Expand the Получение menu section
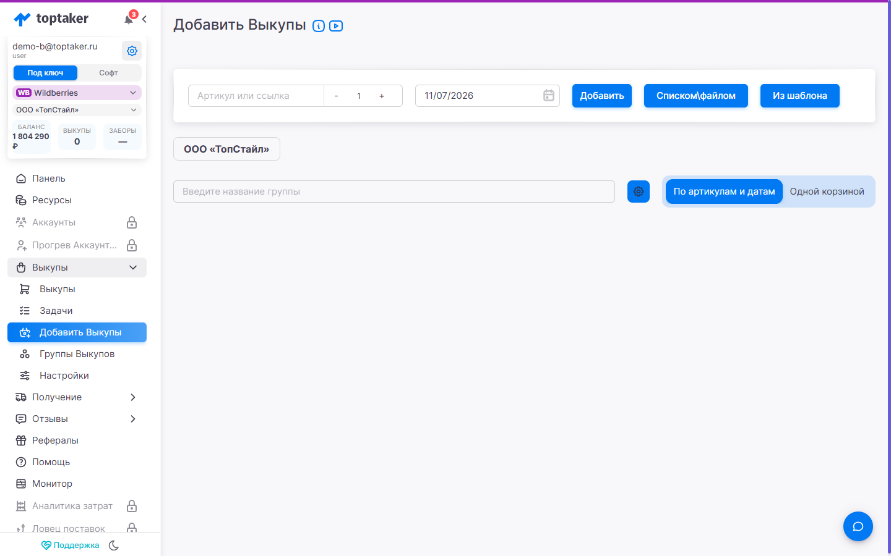Screen dimensions: 891x556 pos(77,397)
